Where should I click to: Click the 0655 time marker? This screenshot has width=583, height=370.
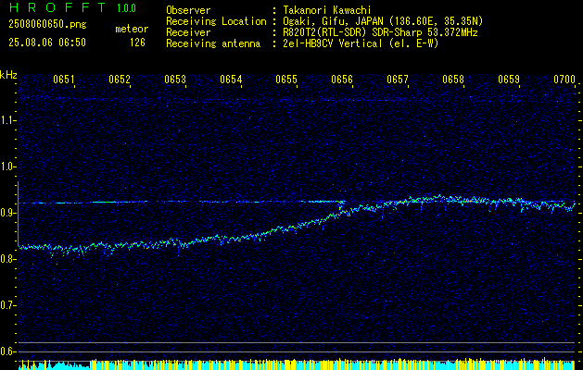point(286,80)
